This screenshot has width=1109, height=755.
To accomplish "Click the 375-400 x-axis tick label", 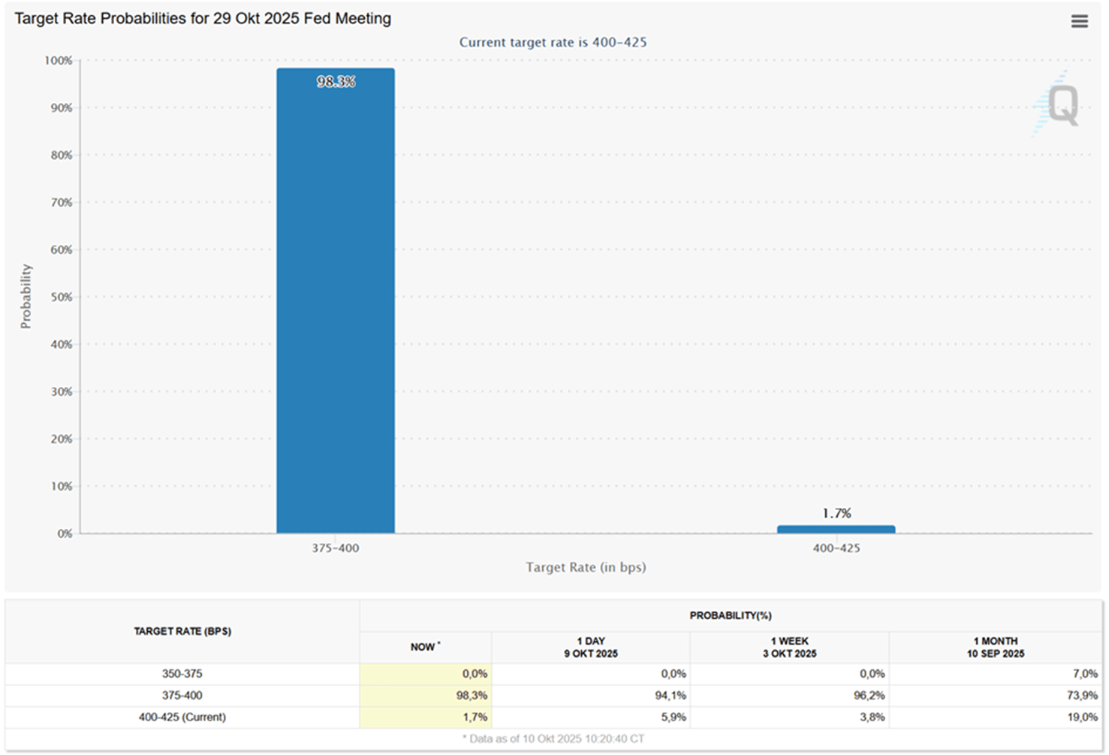I will pyautogui.click(x=336, y=548).
